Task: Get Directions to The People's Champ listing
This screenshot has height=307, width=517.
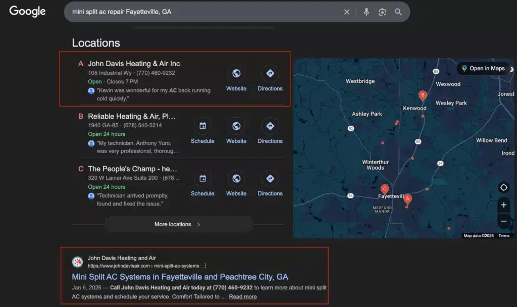Action: tap(270, 178)
